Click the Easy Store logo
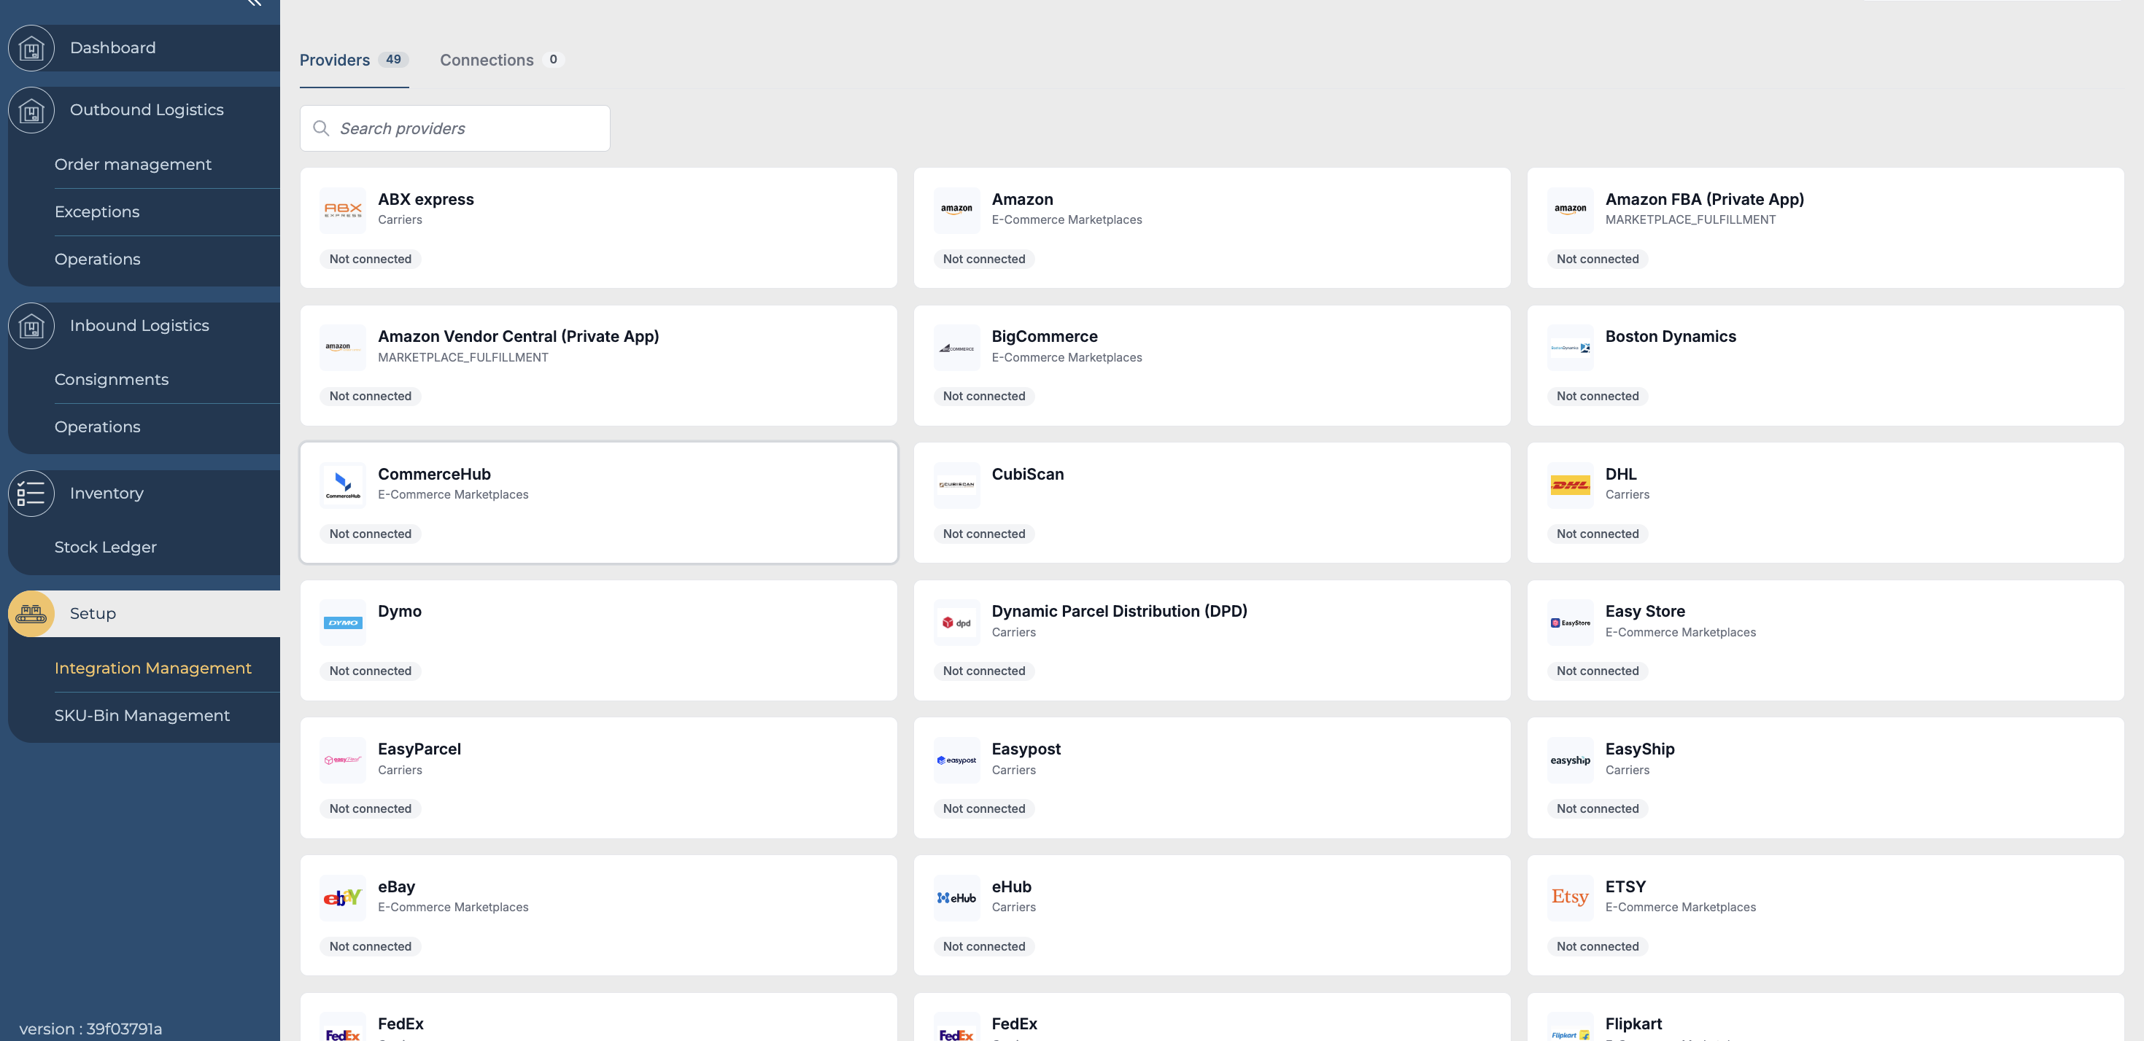Screen dimensions: 2144x1041 click(1570, 623)
